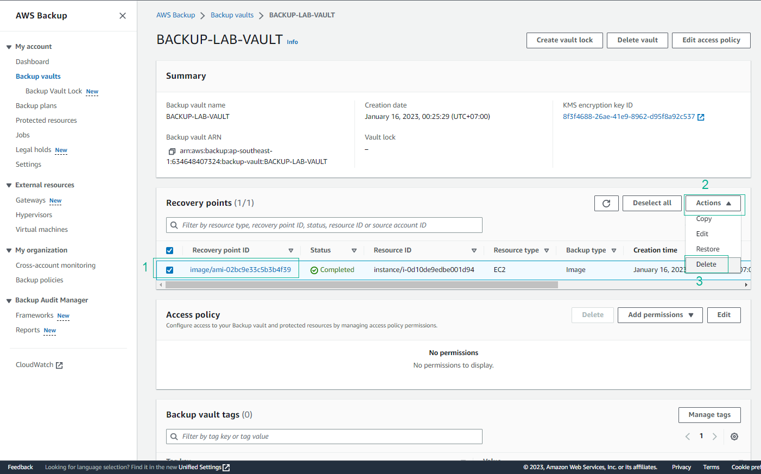This screenshot has height=474, width=761.
Task: Click the green Completed status icon
Action: tap(314, 270)
